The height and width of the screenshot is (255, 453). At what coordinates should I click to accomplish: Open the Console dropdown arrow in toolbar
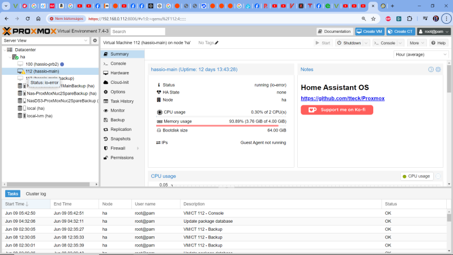[400, 43]
